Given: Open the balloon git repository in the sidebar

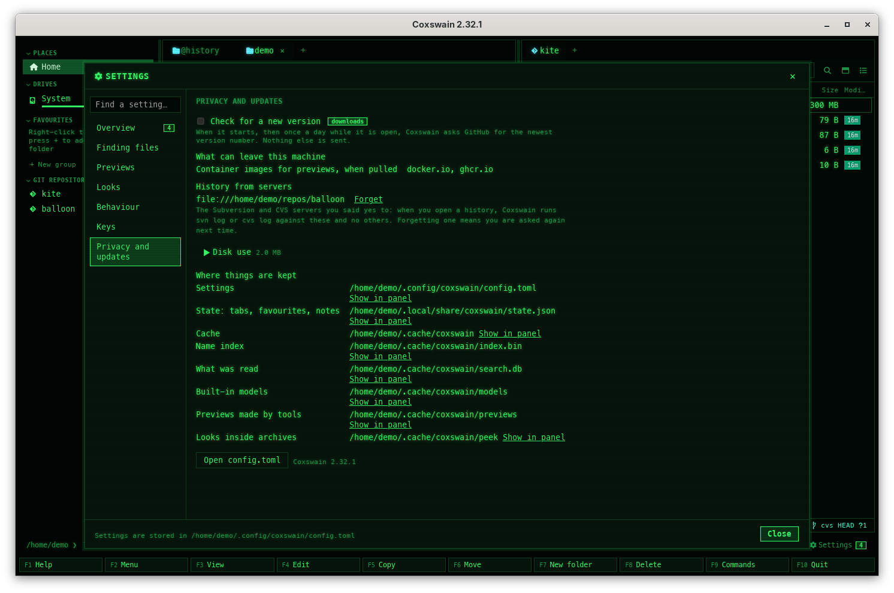Looking at the screenshot, I should point(58,209).
